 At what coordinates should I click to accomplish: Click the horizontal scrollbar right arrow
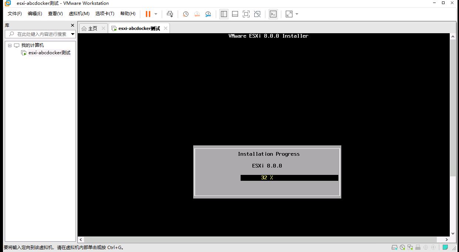(447, 239)
